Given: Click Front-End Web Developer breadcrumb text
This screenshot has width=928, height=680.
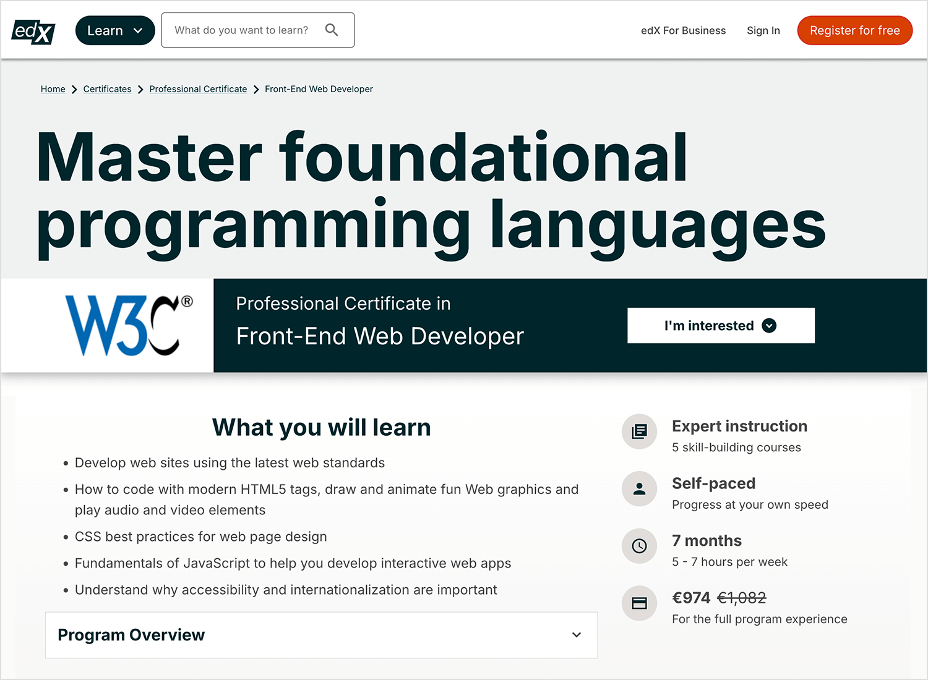Looking at the screenshot, I should click(319, 89).
